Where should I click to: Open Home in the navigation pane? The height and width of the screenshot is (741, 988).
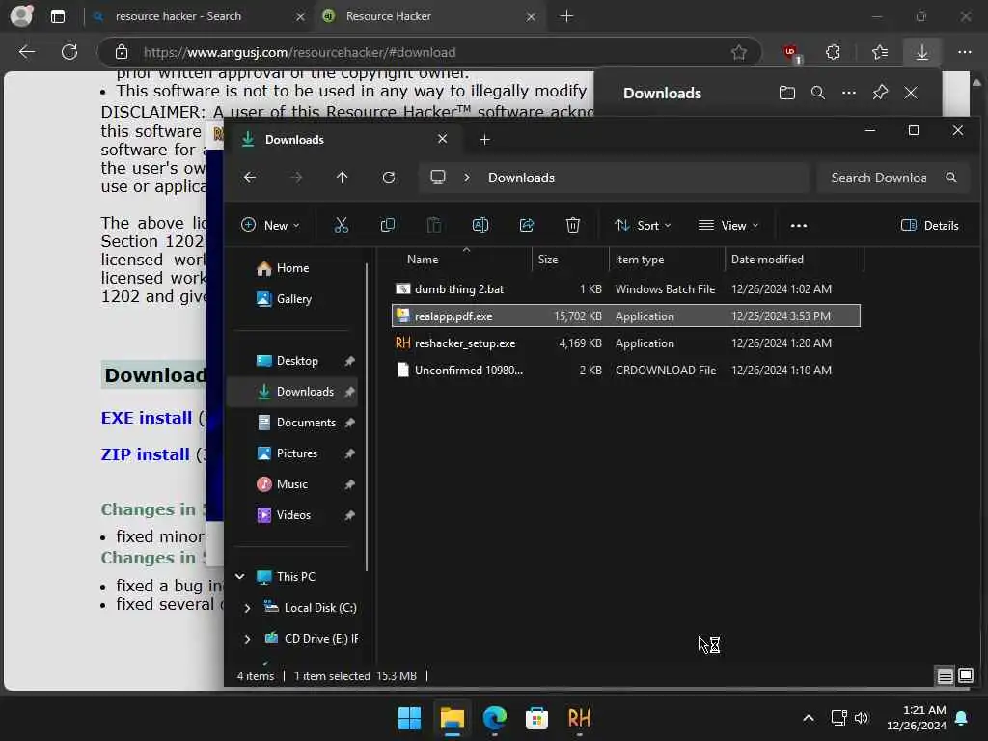pyautogui.click(x=292, y=268)
